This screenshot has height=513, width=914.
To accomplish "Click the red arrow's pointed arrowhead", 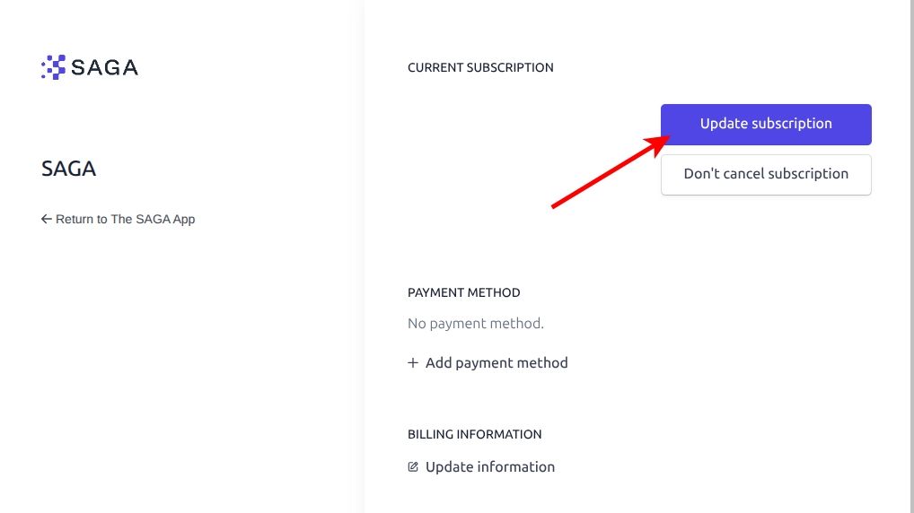I will 663,140.
